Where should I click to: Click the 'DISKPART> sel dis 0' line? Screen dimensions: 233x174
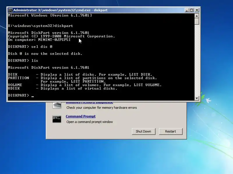(30, 47)
